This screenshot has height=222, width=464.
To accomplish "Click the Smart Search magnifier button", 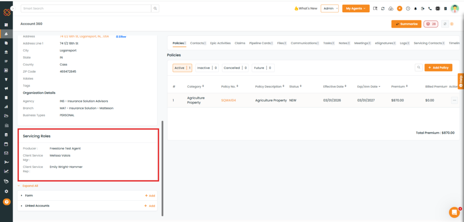I will coord(155,8).
